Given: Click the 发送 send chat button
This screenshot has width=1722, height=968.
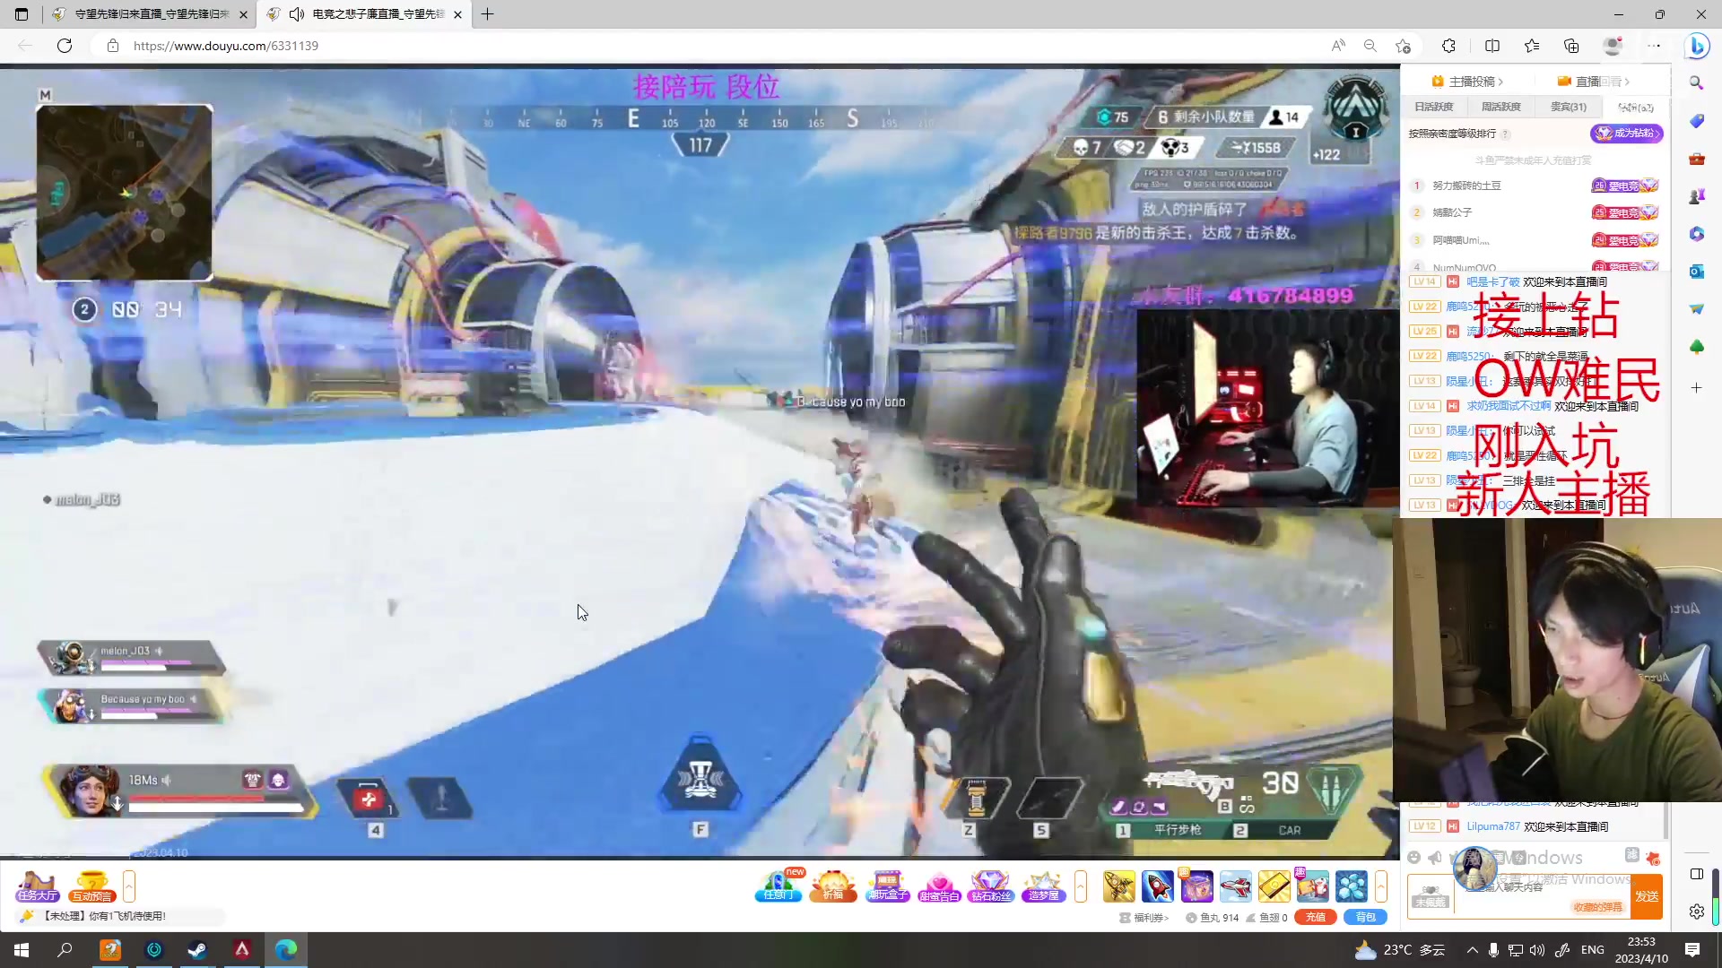Looking at the screenshot, I should [1647, 896].
